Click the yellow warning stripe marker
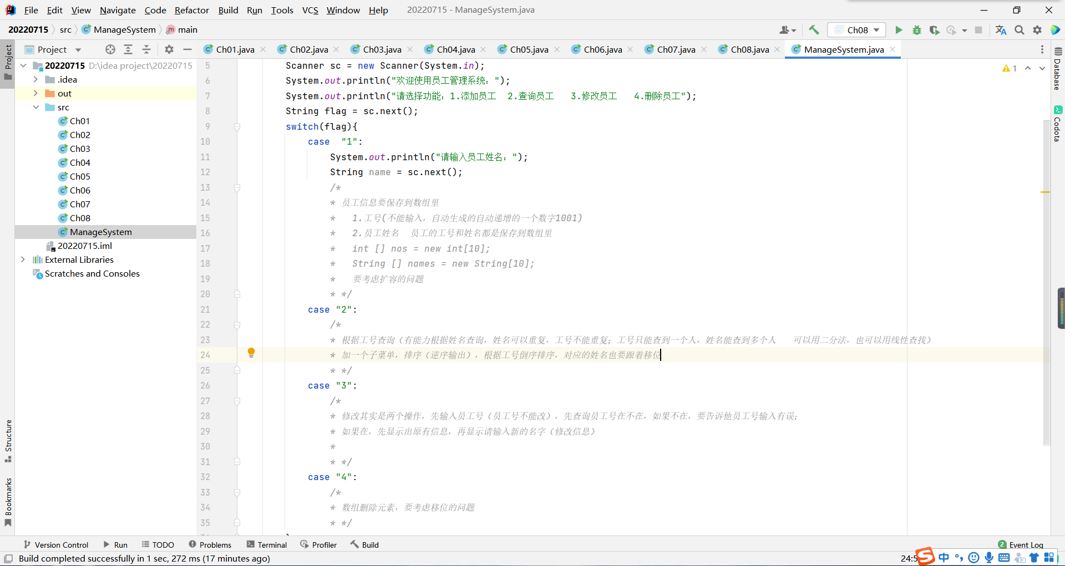 1046,192
